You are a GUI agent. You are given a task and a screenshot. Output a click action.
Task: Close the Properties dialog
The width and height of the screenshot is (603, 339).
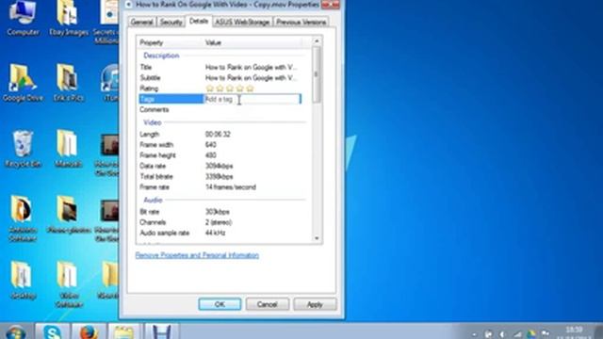coord(331,4)
